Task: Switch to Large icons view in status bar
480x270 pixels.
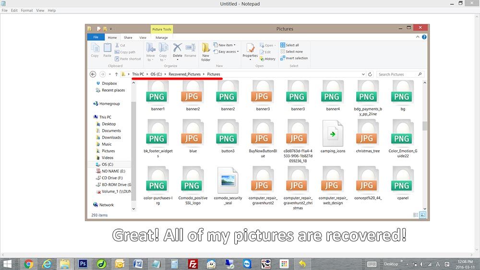Action: tap(422, 215)
